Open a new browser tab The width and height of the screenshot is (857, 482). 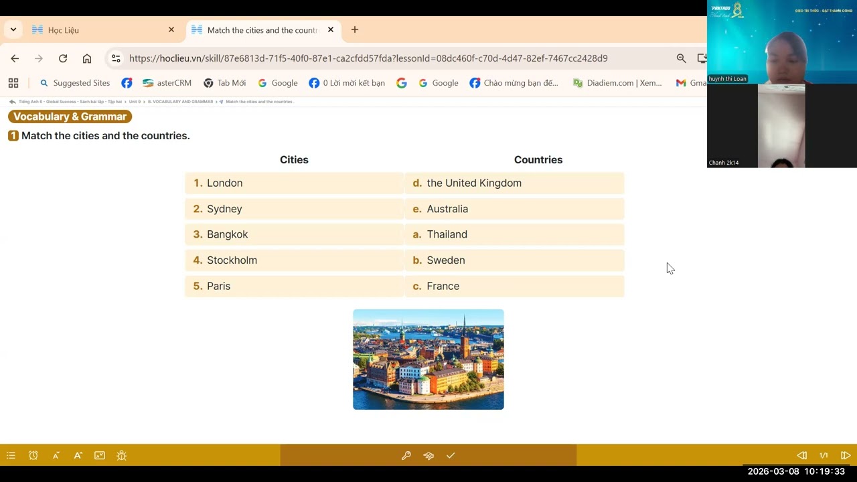pyautogui.click(x=355, y=29)
